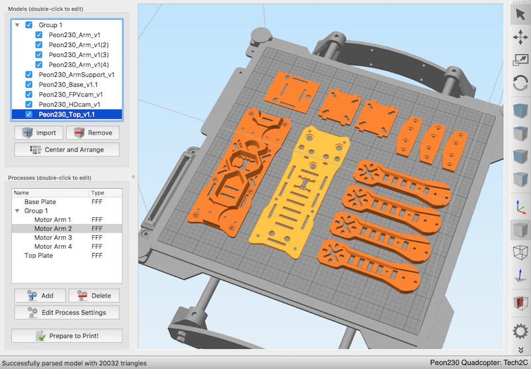Click Center and Arrange button
This screenshot has width=531, height=369.
[67, 149]
